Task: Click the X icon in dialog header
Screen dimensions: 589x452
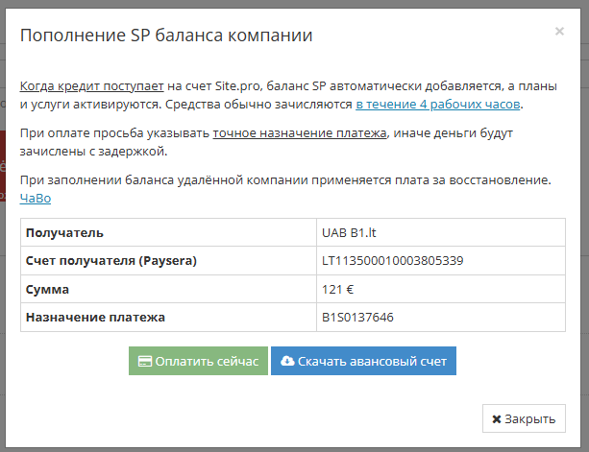Action: point(559,31)
